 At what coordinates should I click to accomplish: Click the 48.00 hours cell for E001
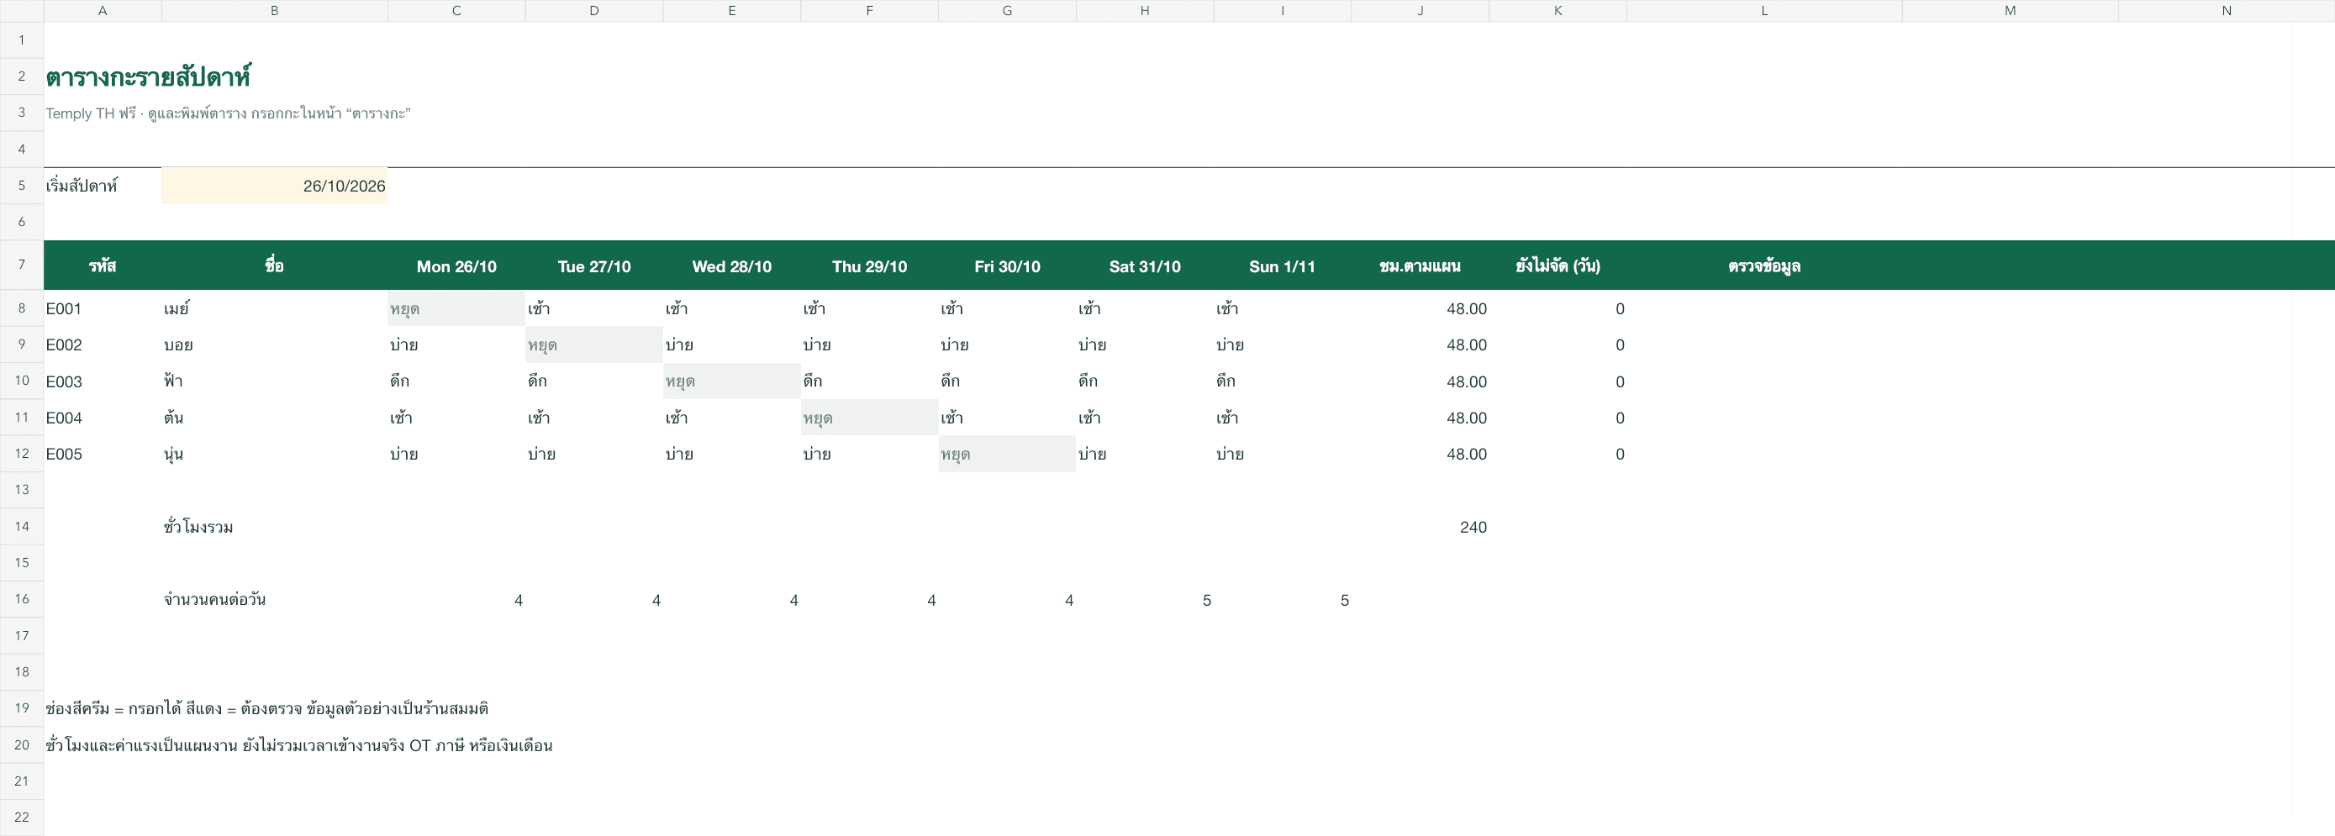(x=1420, y=309)
